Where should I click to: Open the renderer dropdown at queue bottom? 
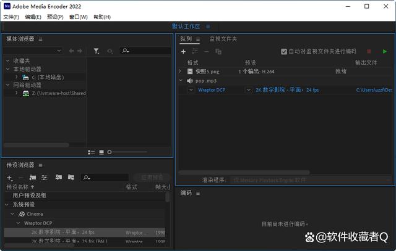click(311, 180)
